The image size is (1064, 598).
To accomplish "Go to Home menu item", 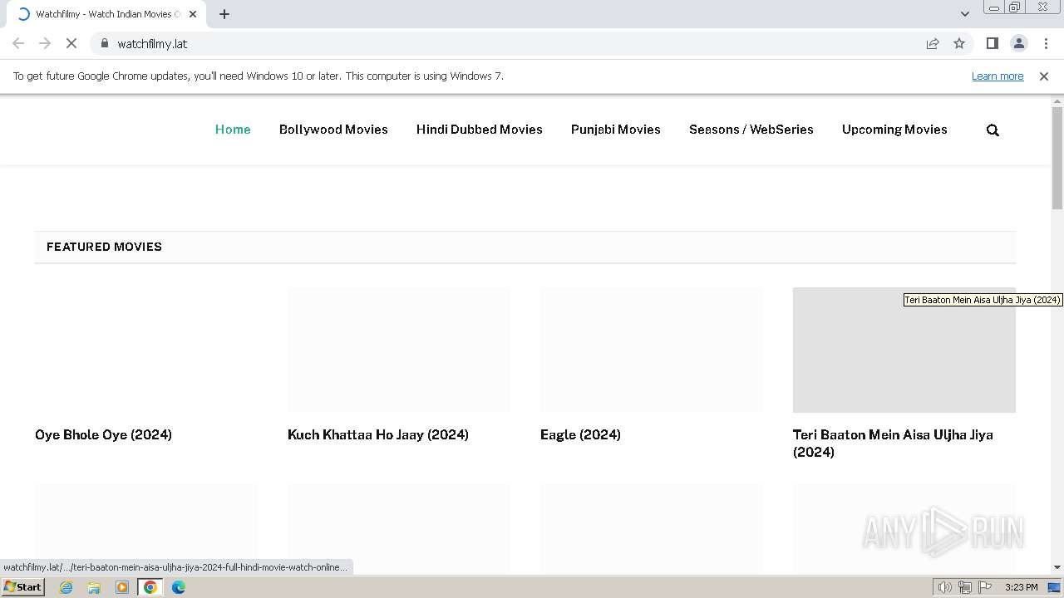I will pos(233,130).
